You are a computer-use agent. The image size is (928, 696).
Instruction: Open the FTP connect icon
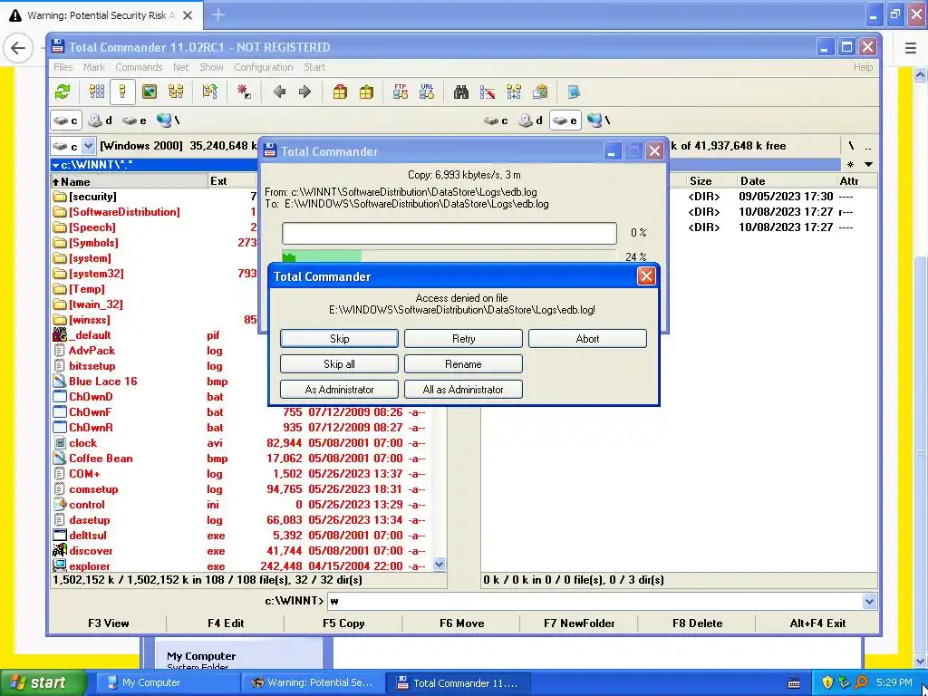[400, 92]
